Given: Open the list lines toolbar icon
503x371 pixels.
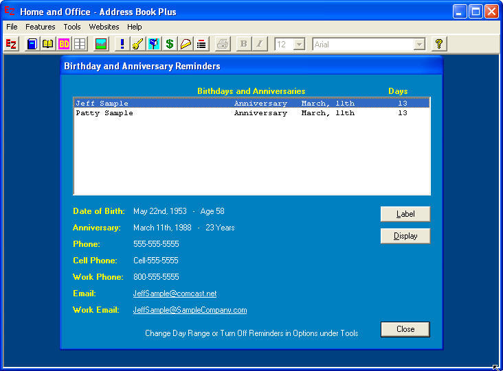Looking at the screenshot, I should click(201, 44).
